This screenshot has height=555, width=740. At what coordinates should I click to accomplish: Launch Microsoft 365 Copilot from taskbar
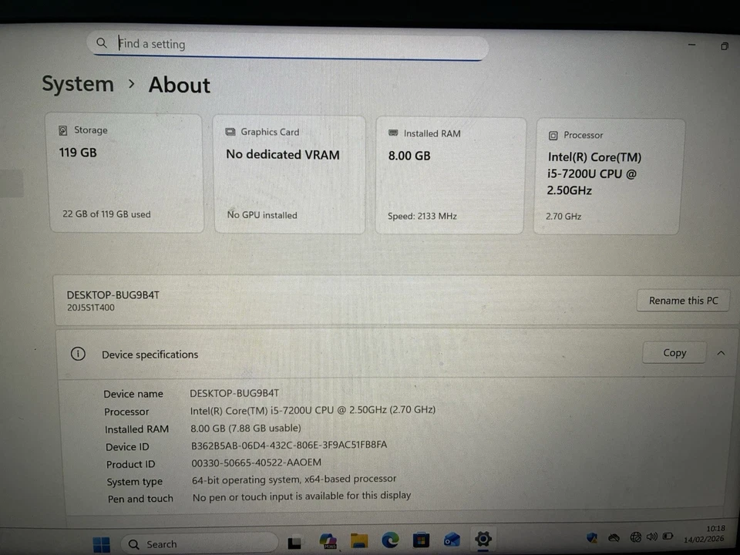click(328, 541)
